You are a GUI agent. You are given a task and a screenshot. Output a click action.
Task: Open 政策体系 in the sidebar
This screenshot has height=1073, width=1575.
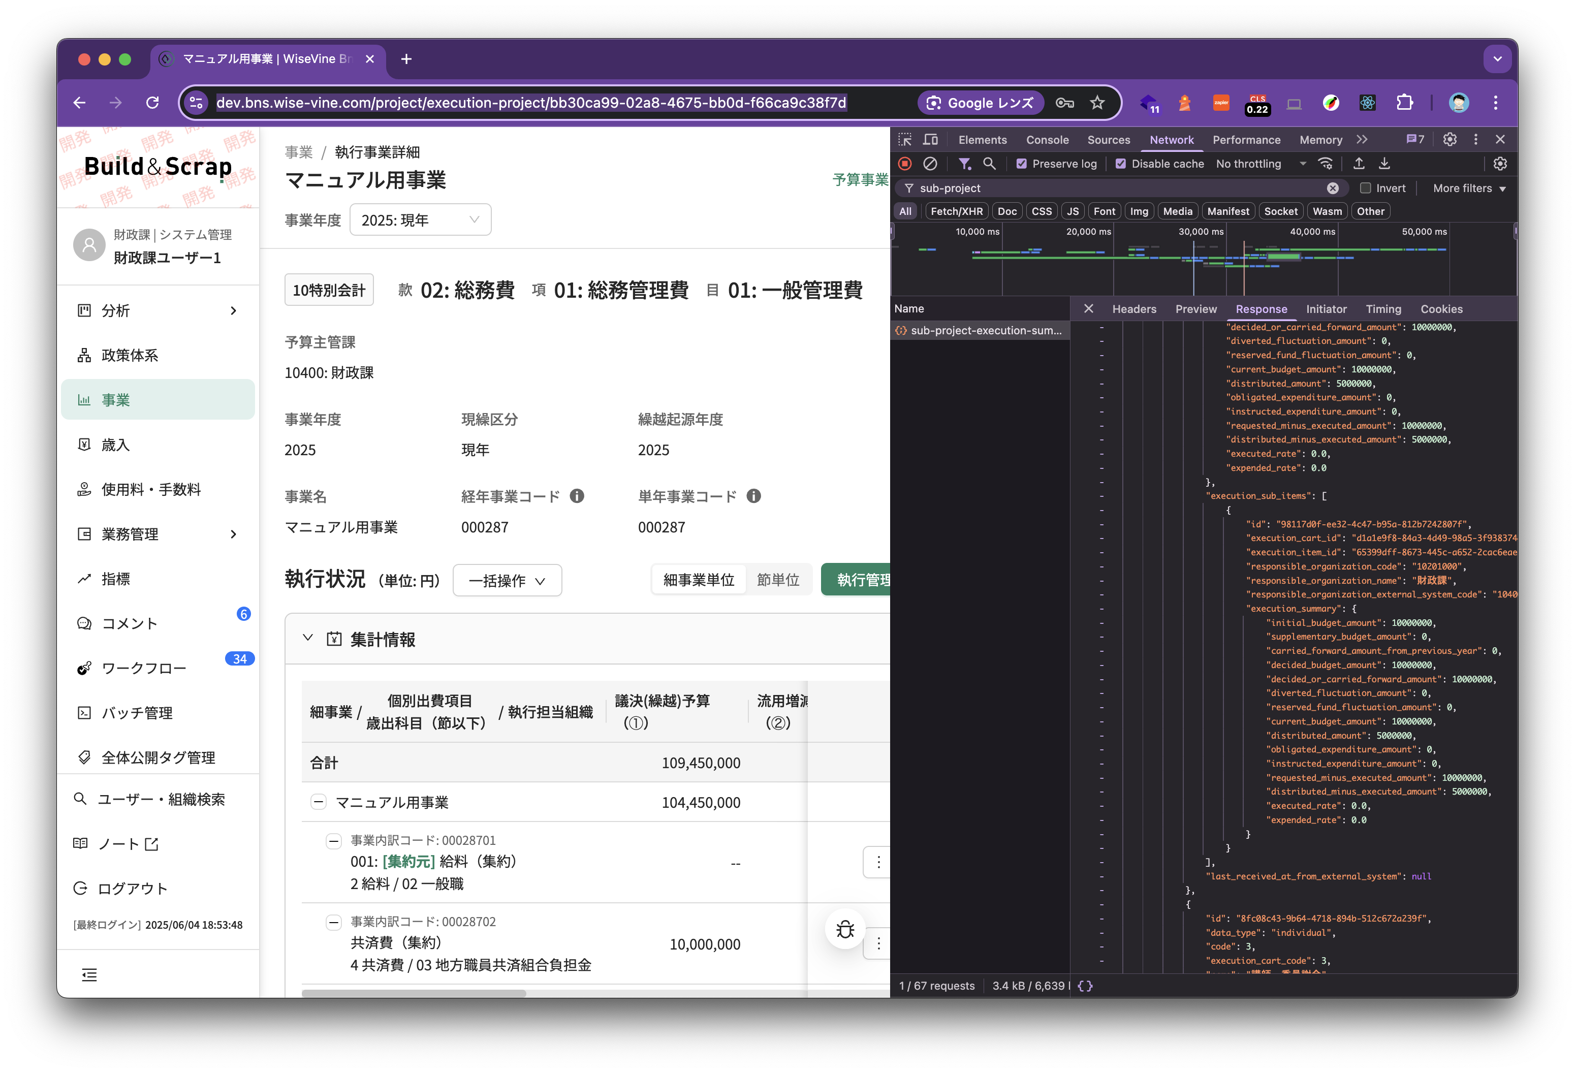coord(157,355)
